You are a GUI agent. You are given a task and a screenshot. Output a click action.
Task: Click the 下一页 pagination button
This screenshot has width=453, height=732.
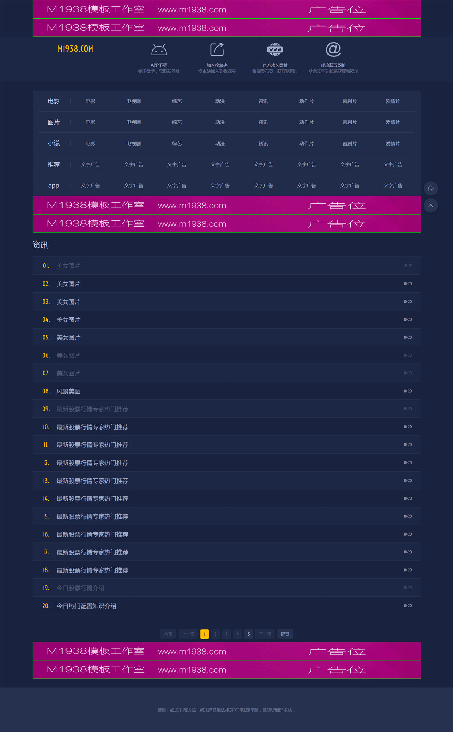[x=265, y=634]
